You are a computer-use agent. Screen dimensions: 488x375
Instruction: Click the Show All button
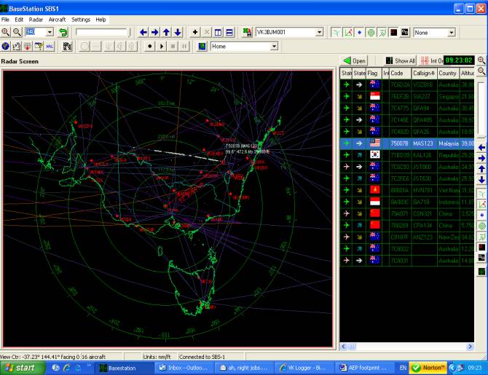pos(401,60)
